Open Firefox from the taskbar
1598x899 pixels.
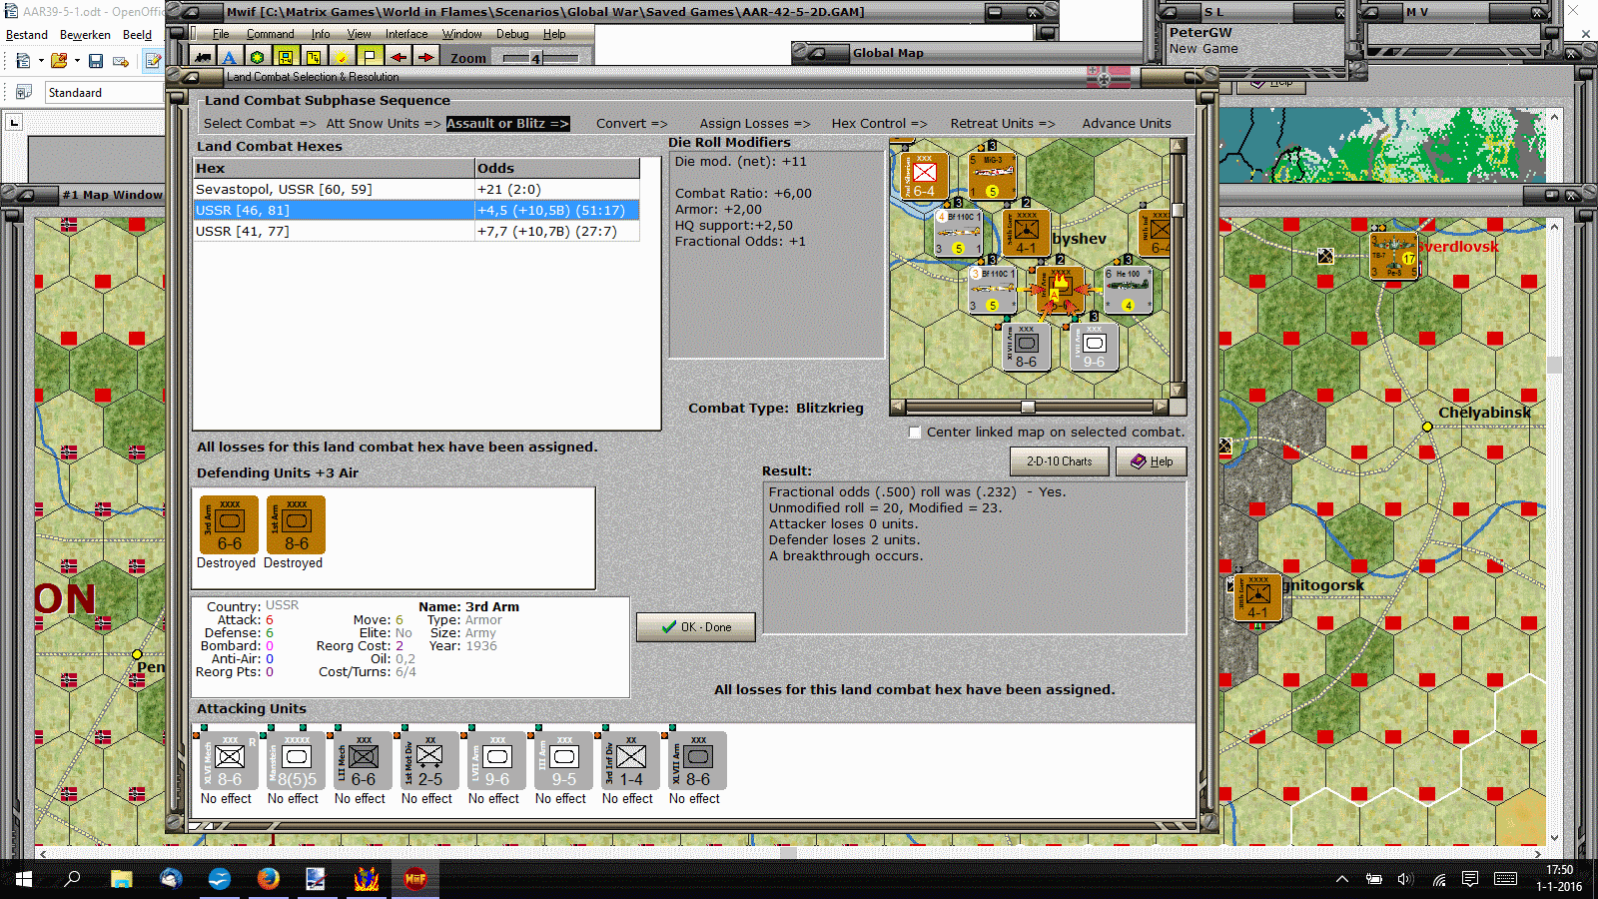(268, 879)
